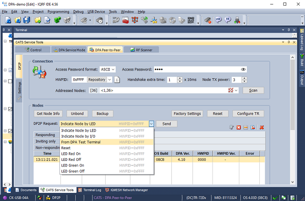Click the Unbond button
The image size is (305, 201).
point(77,114)
